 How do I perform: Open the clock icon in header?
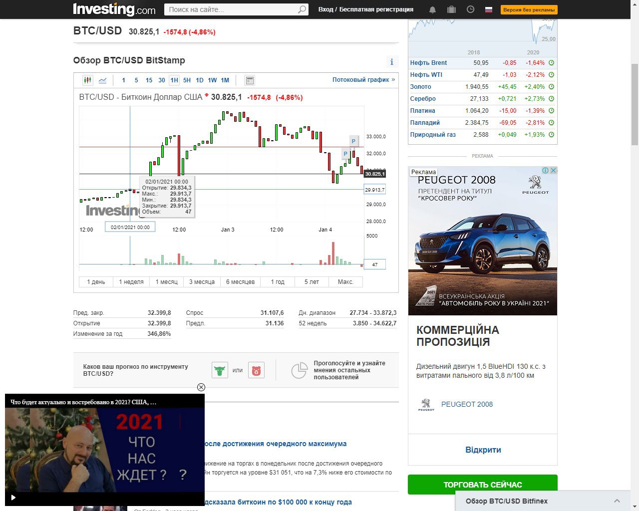470,9
